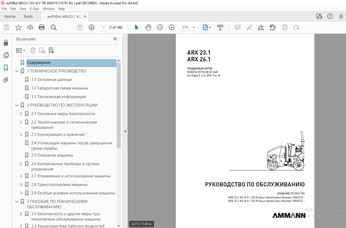Click the fit page view icon
Screen dimensions: 346x228
pos(205,27)
